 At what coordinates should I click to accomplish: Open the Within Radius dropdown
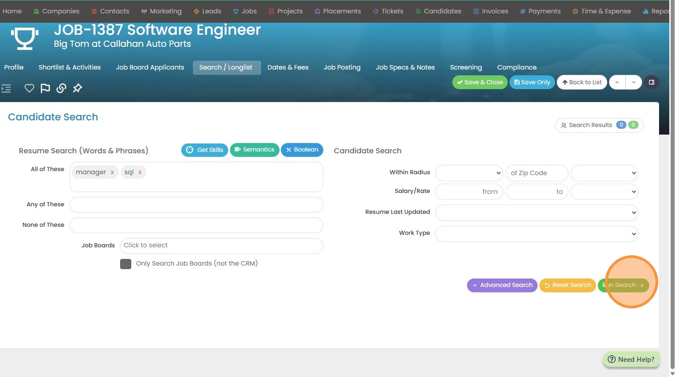click(x=469, y=173)
